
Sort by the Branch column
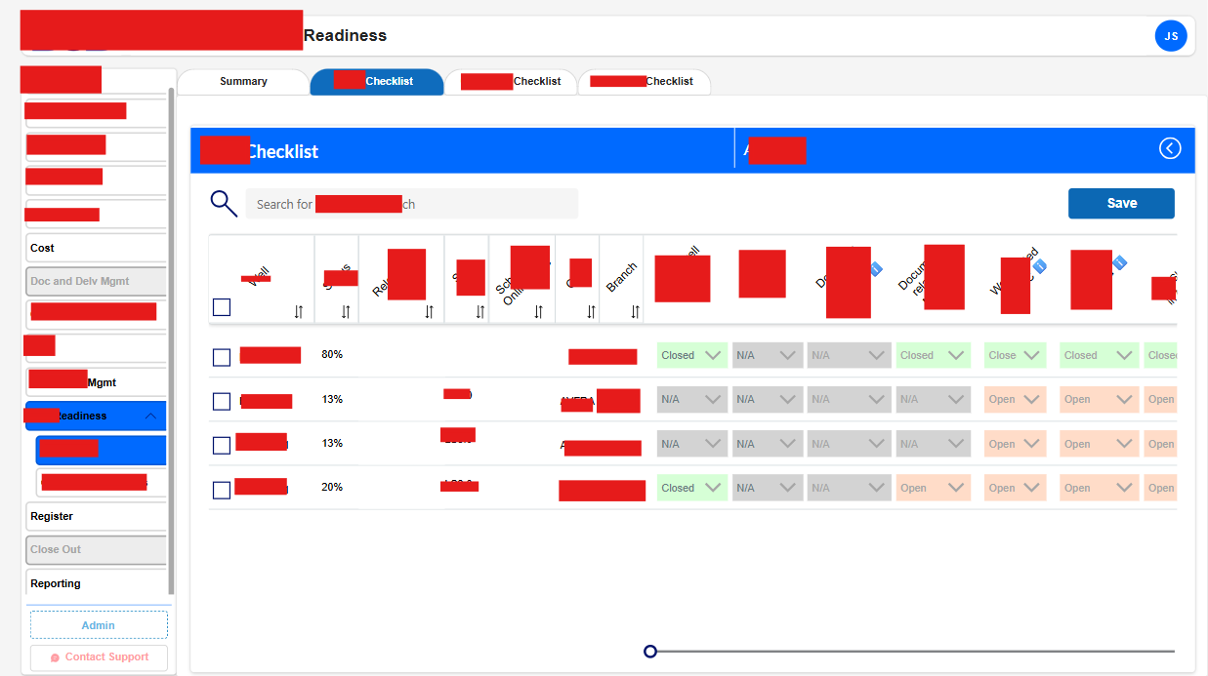coord(636,312)
